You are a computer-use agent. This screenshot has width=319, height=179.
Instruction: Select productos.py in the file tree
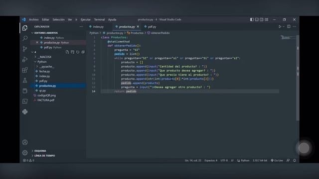47,86
